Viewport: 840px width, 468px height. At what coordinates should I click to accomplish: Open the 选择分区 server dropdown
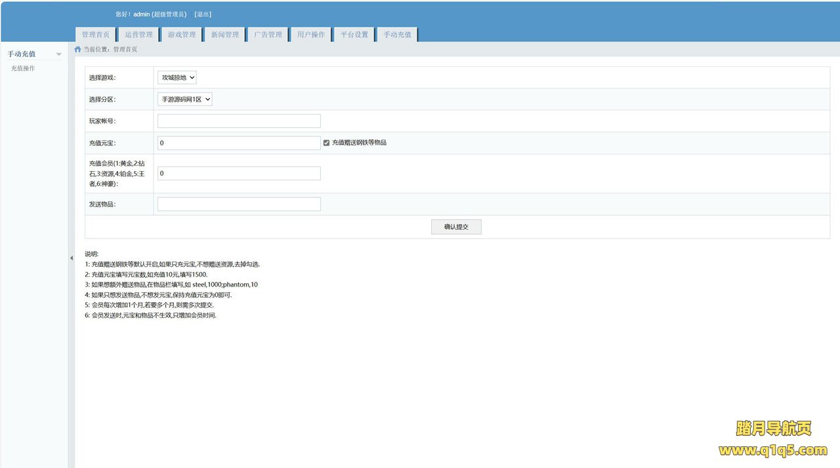pyautogui.click(x=184, y=99)
